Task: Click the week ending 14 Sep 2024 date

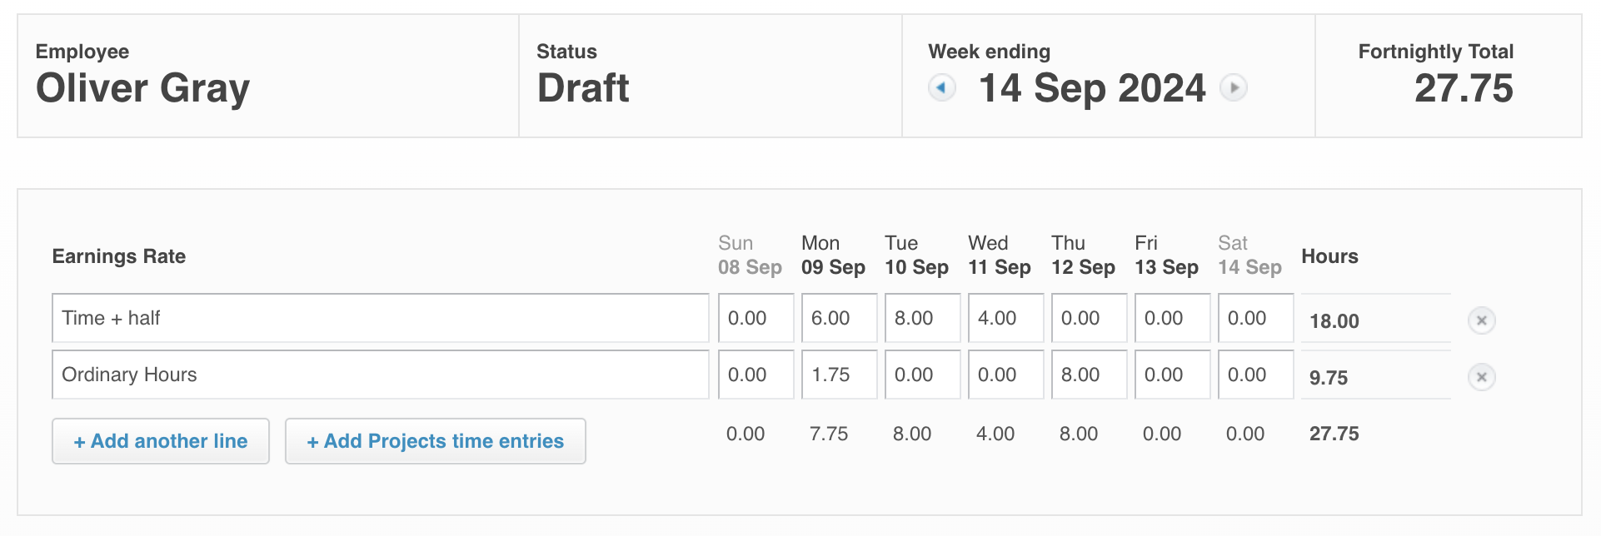Action: 1092,88
